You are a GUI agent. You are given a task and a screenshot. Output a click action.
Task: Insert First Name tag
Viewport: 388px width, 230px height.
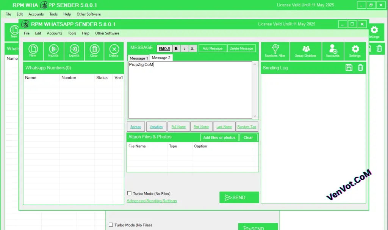tap(201, 127)
